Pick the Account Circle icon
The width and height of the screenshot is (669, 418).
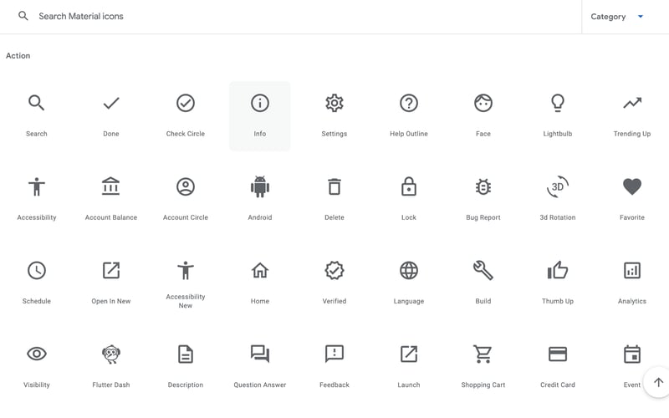(186, 186)
